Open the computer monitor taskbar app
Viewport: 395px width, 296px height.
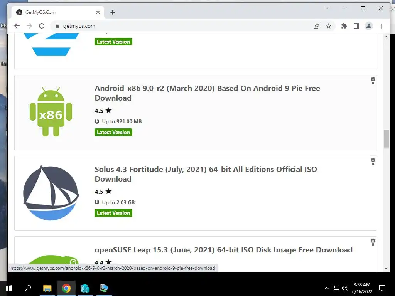104,288
